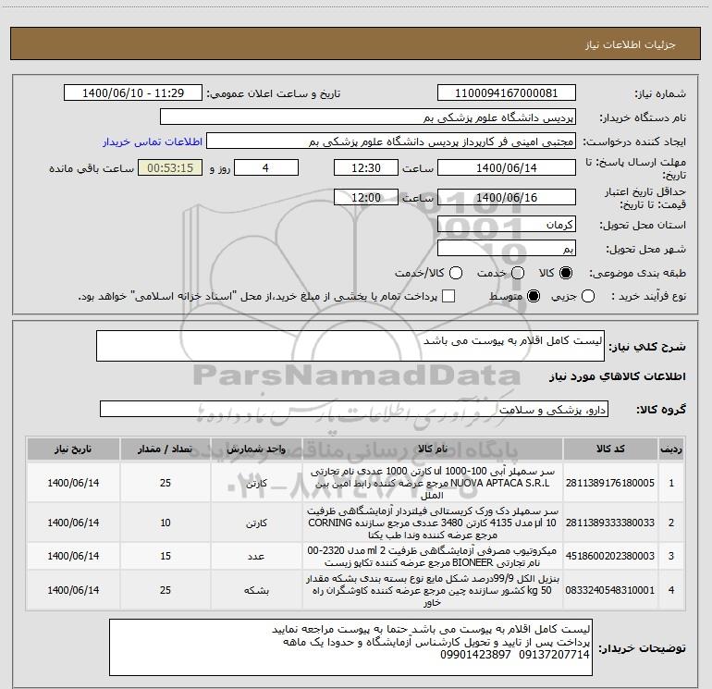Screen dimensions: 712x689
Task: Open buyer contact info link اطلاعات تماس خریدار
Action: (153, 141)
